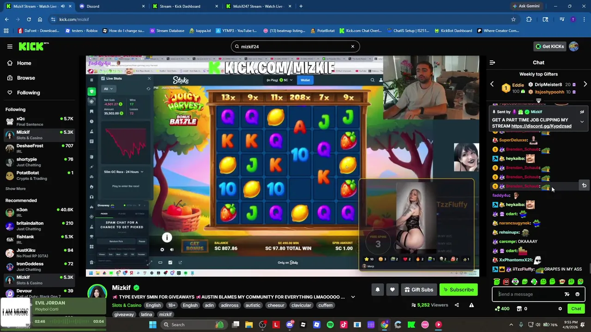Select the giveaway tag
Screen dimensions: 591x332
pyautogui.click(x=124, y=314)
